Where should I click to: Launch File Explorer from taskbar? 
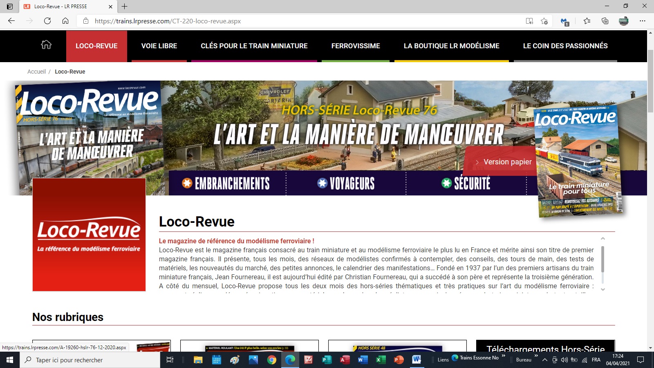[198, 360]
